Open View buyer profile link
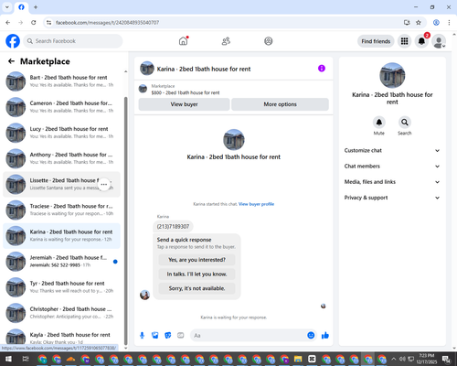This screenshot has width=457, height=366. pos(256,204)
